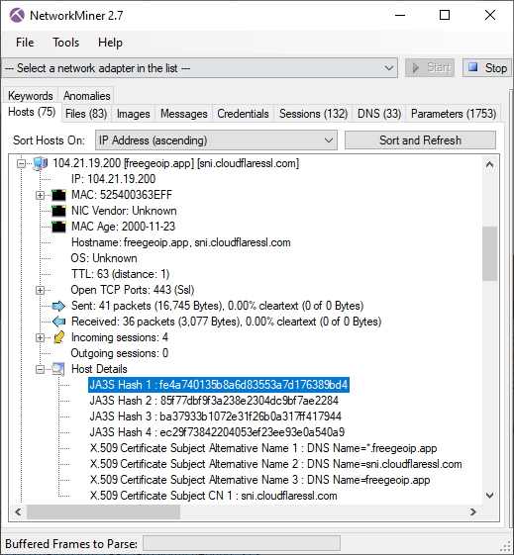Switch to the Anomalies tab
The image size is (514, 555).
[86, 96]
